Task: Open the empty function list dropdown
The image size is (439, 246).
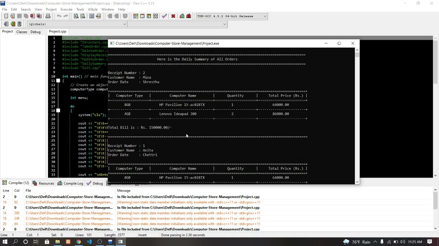Action: (x=177, y=24)
